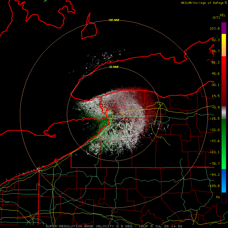Viewport: 228px width, 228px height.
Task: Select the -0.9 scale value
Action: point(216,107)
